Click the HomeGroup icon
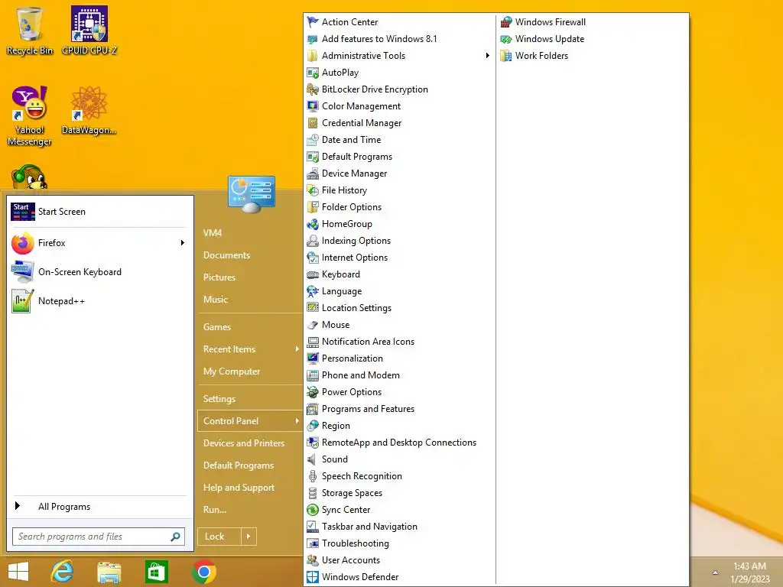Image resolution: width=783 pixels, height=587 pixels. [x=313, y=224]
